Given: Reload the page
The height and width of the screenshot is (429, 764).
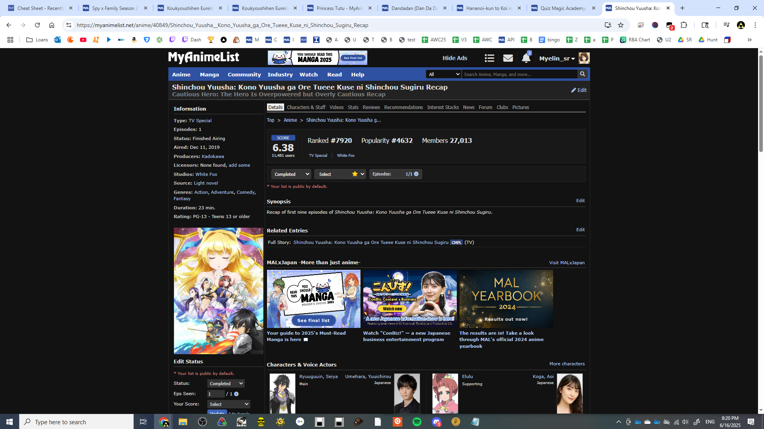Looking at the screenshot, I should (37, 25).
